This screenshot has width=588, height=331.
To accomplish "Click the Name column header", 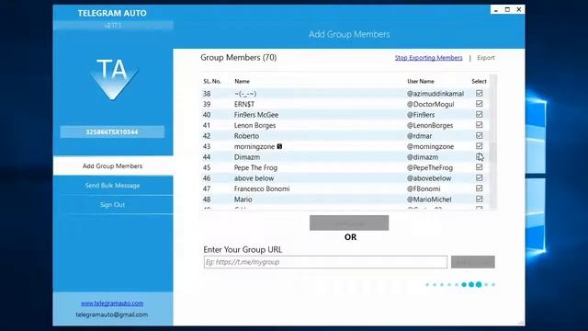I will click(x=242, y=81).
